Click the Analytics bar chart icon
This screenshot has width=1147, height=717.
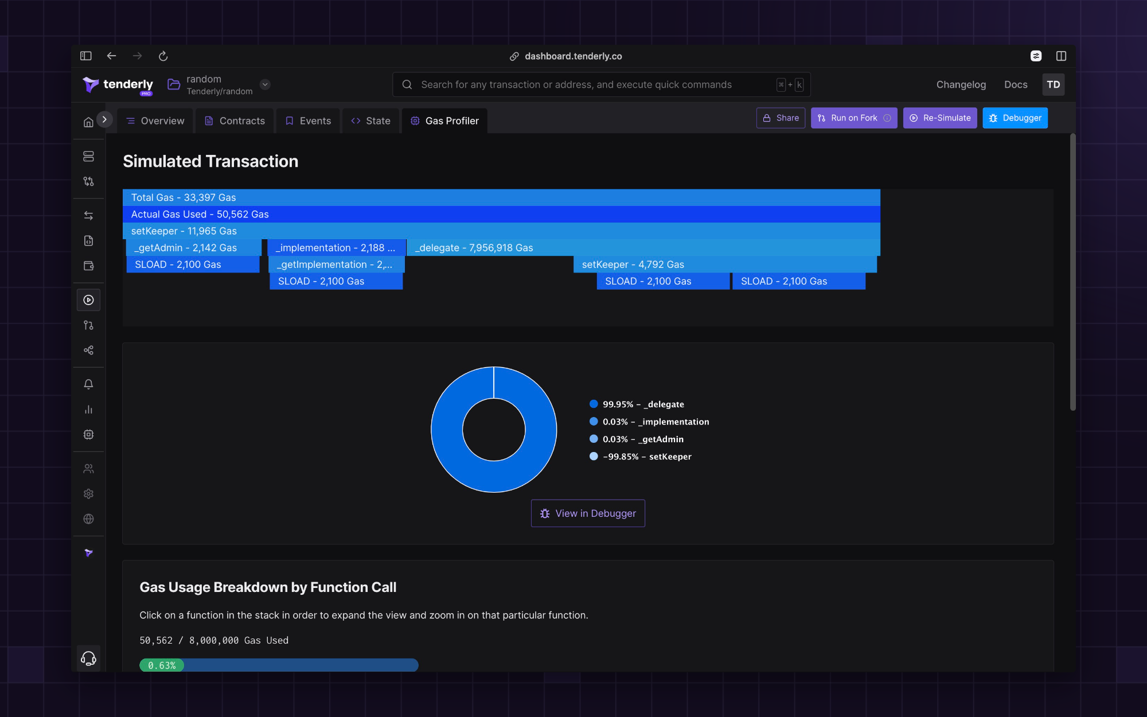[88, 409]
